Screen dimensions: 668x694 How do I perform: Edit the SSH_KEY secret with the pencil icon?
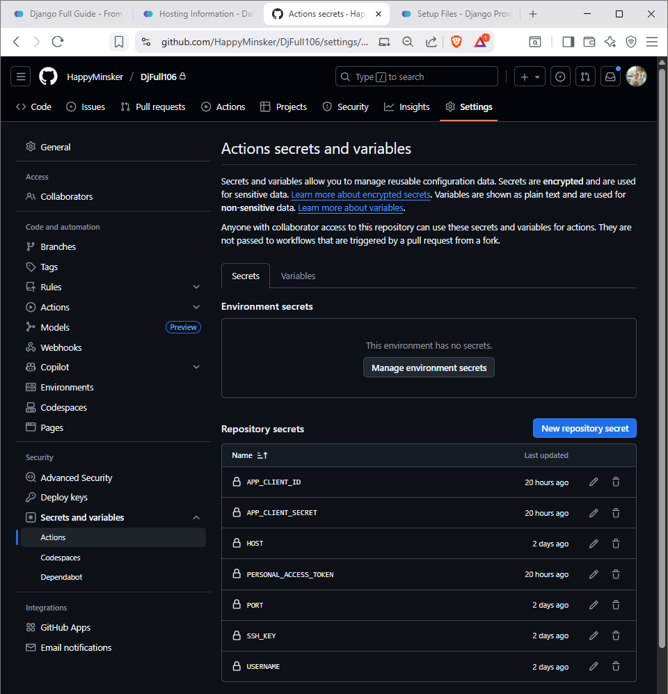pyautogui.click(x=593, y=636)
